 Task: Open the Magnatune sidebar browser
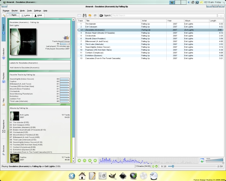[x=4, y=126]
